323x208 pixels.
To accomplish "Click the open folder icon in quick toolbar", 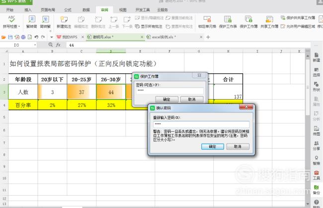I will pyautogui.click(x=3, y=37).
